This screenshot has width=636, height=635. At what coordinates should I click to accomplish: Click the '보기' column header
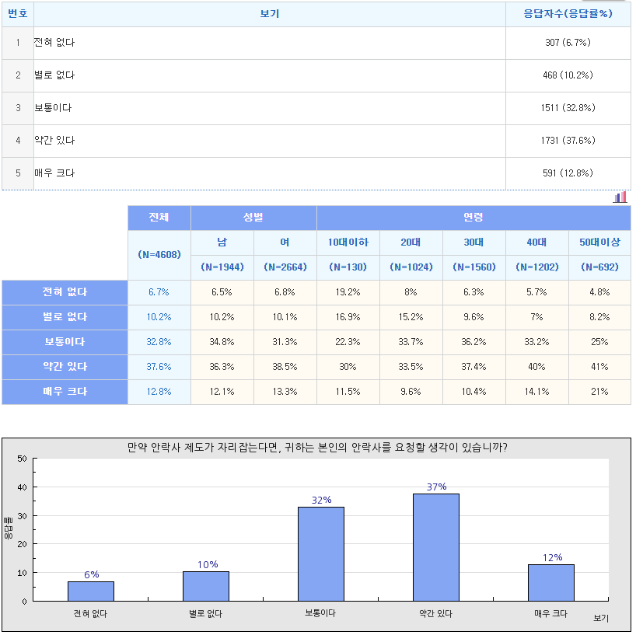coord(270,14)
